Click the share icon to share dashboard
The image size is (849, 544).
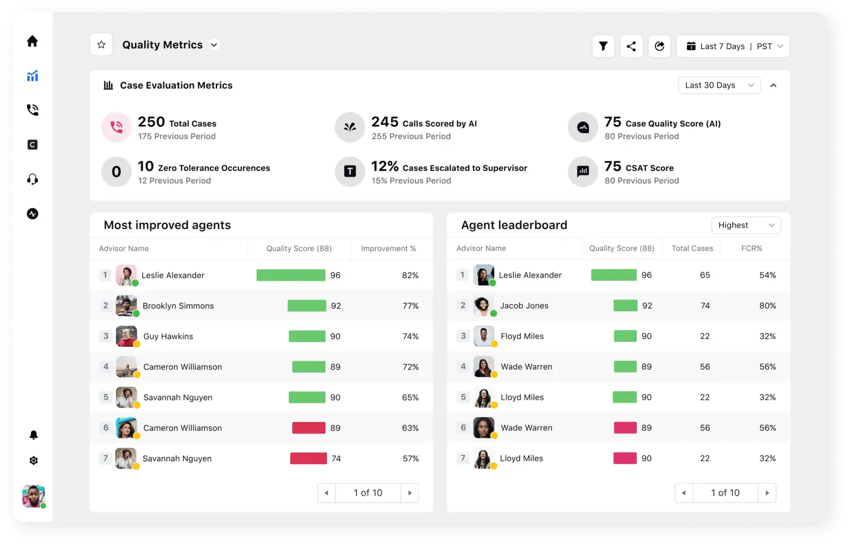(631, 46)
